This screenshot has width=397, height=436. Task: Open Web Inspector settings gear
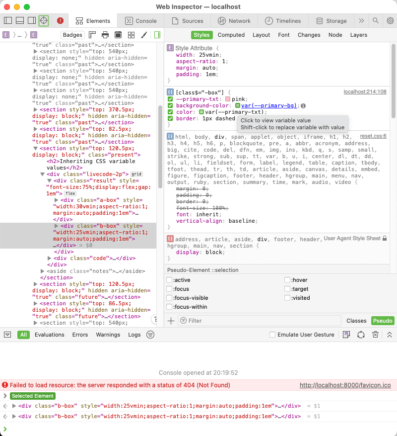(x=391, y=21)
